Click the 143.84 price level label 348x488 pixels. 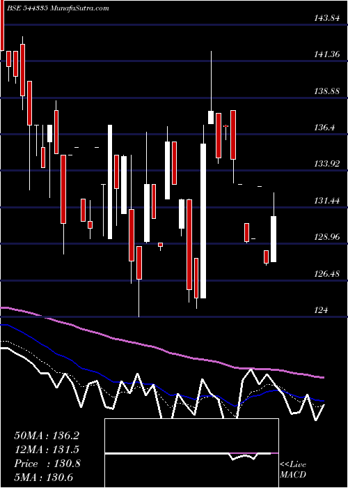coord(326,18)
